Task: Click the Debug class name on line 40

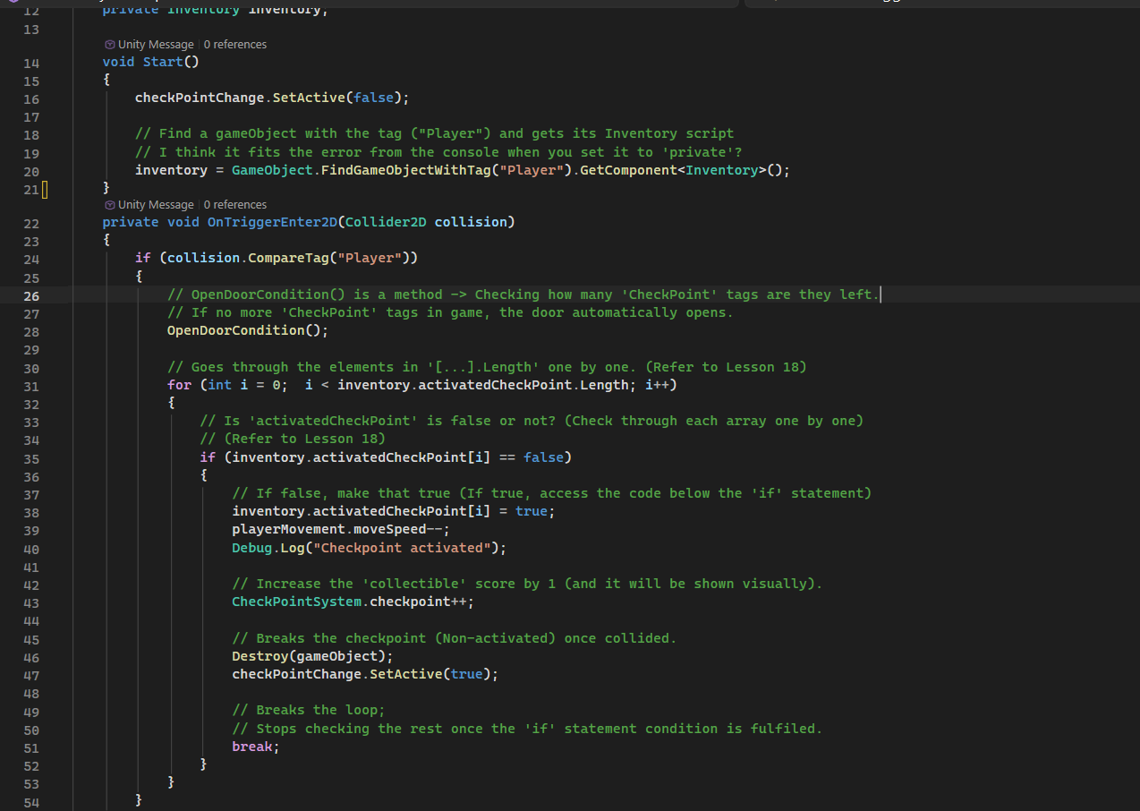Action: pyautogui.click(x=252, y=548)
